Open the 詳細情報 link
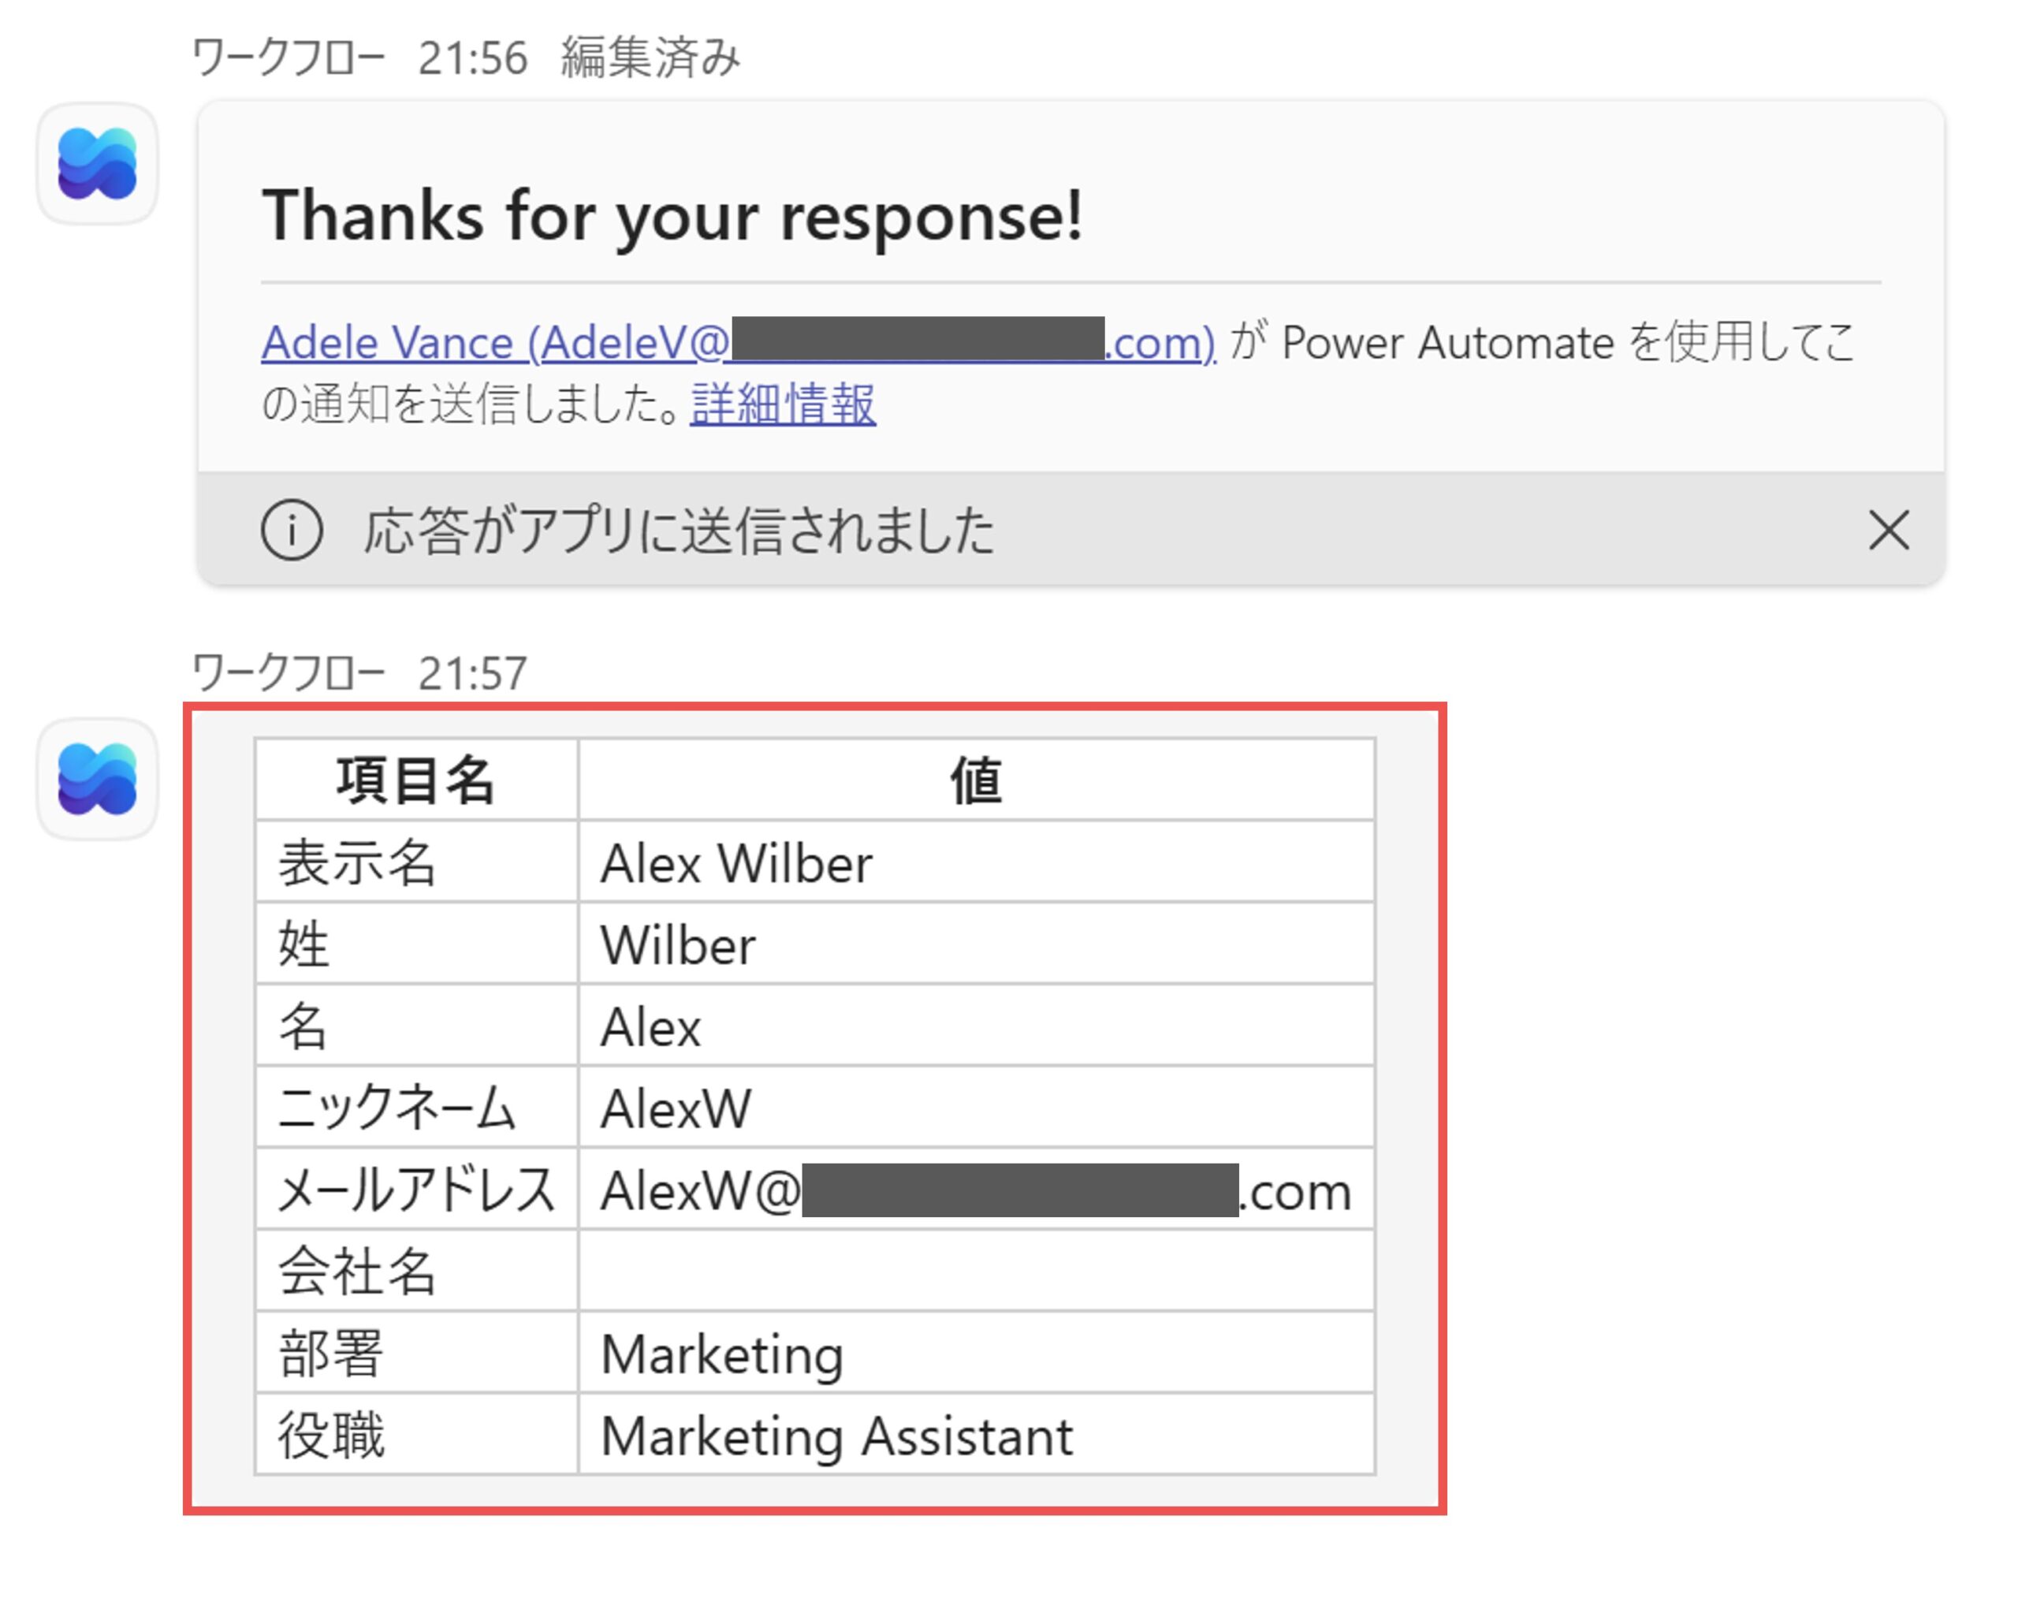Image resolution: width=2018 pixels, height=1605 pixels. click(x=783, y=404)
